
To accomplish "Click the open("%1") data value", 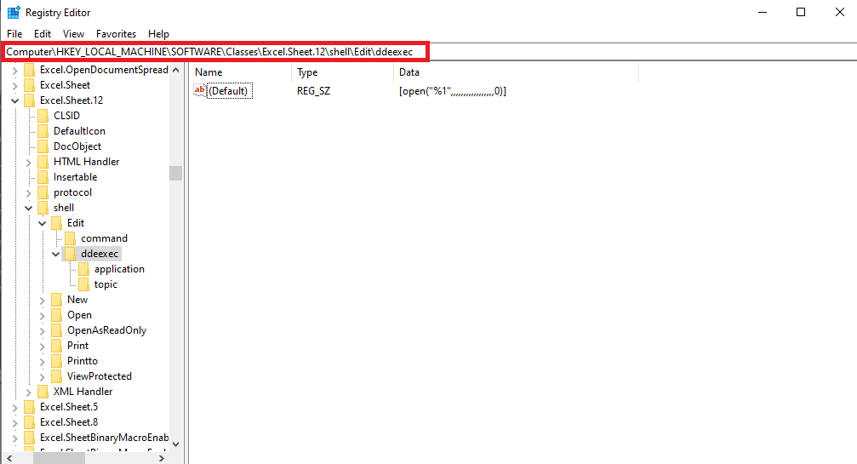I will pos(453,91).
